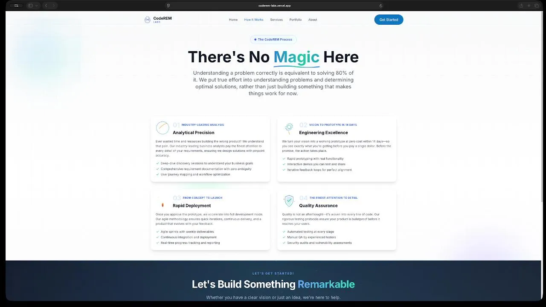Click the Quality Assurance heading
Screen dimensions: 546x307
[x=318, y=206]
